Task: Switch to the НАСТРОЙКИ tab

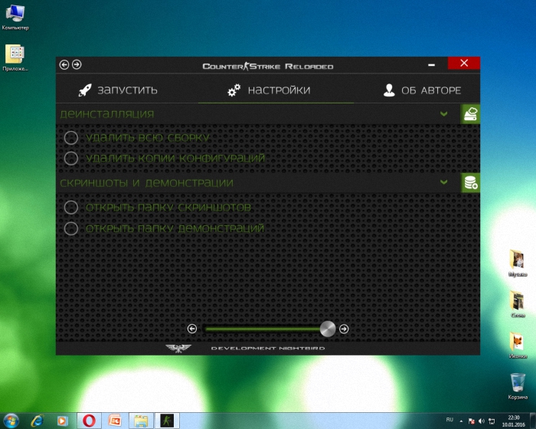Action: pos(269,90)
